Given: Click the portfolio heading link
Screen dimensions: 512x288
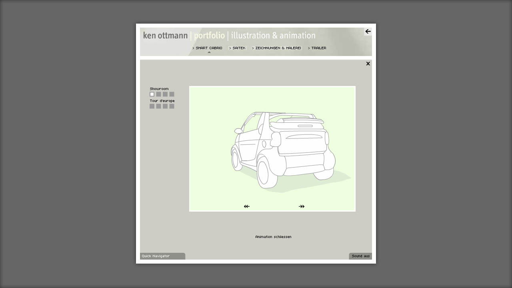Looking at the screenshot, I should [x=209, y=36].
